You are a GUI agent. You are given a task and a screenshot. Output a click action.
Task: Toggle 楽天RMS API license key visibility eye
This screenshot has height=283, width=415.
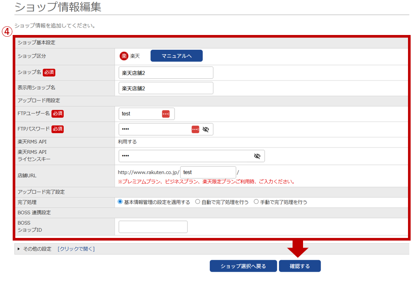coord(257,156)
